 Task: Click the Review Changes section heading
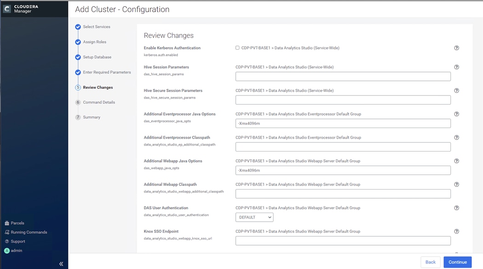169,36
